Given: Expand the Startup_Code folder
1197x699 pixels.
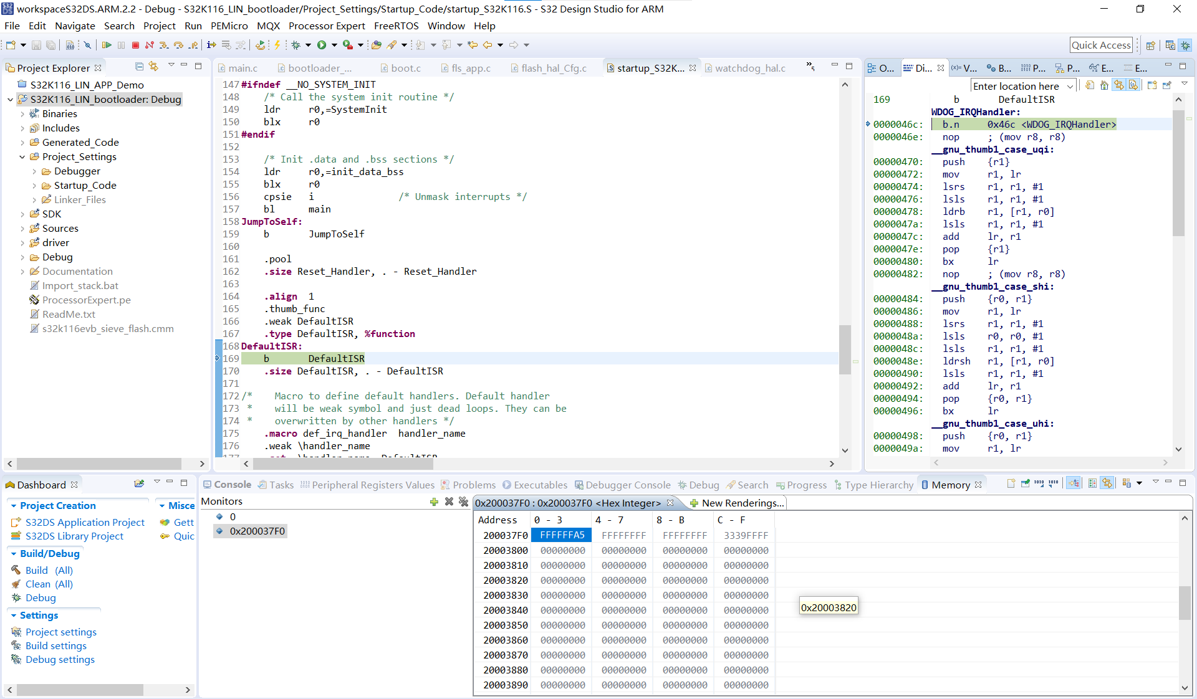Looking at the screenshot, I should 36,185.
